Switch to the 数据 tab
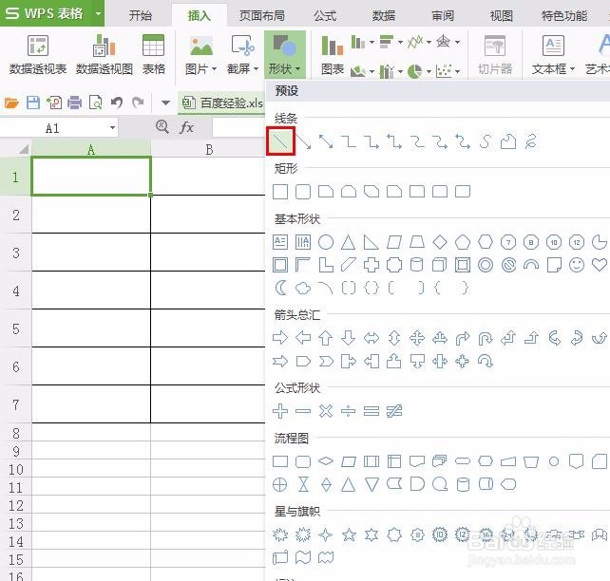610x581 pixels. pyautogui.click(x=384, y=15)
